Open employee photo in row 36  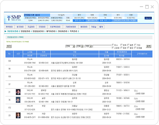point(18,100)
